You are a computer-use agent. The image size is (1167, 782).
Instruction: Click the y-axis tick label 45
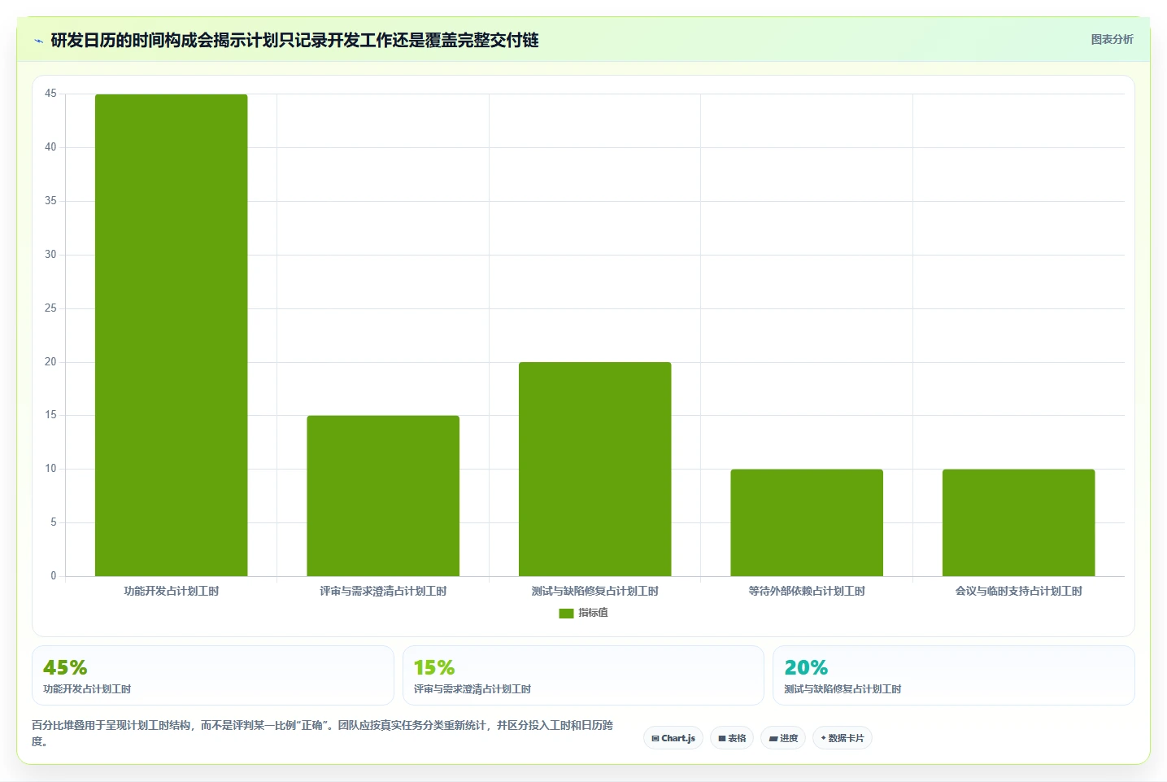coord(50,94)
